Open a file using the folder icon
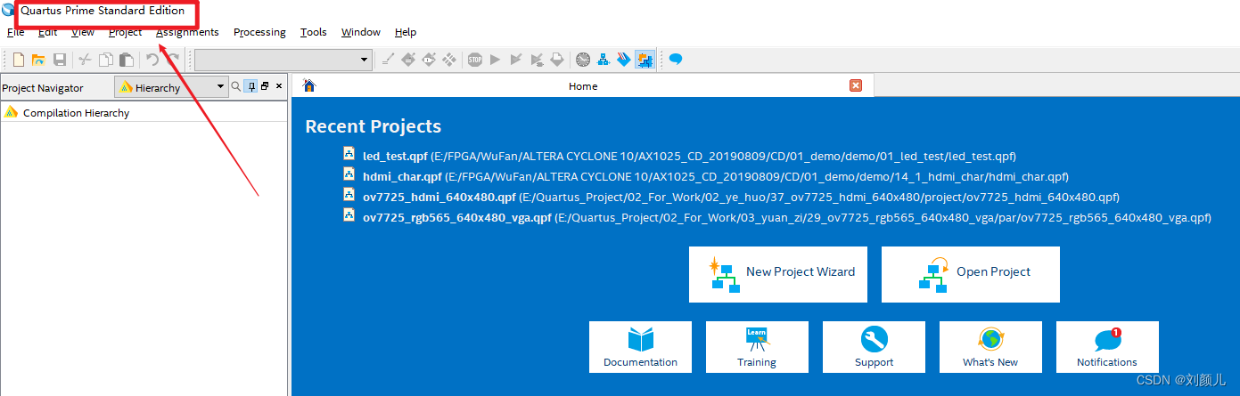1240x396 pixels. click(38, 60)
